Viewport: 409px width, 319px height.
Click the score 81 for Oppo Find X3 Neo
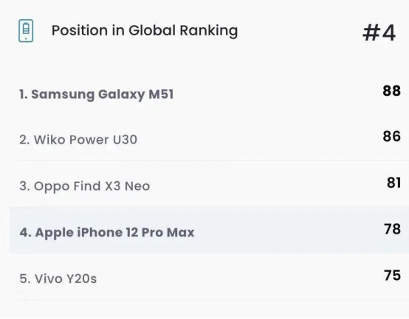pyautogui.click(x=394, y=183)
